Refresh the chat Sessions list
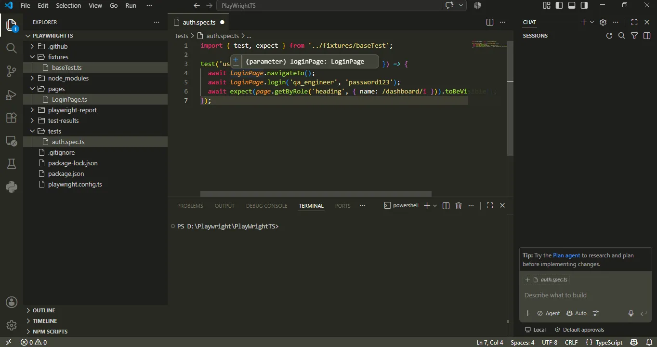Screen dimensions: 657x347 click(609, 36)
